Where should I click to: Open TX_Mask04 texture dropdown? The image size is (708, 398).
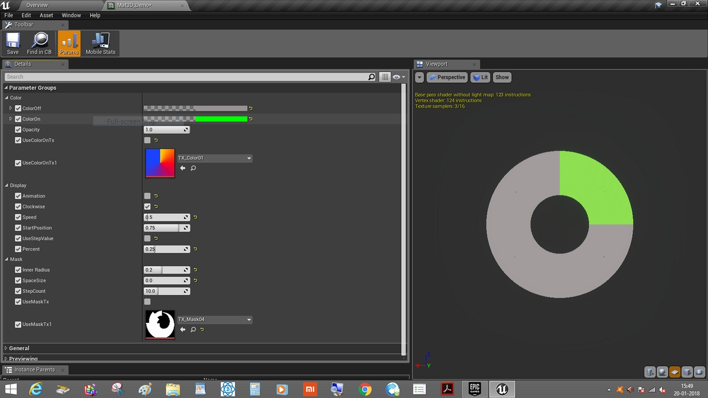tap(215, 320)
